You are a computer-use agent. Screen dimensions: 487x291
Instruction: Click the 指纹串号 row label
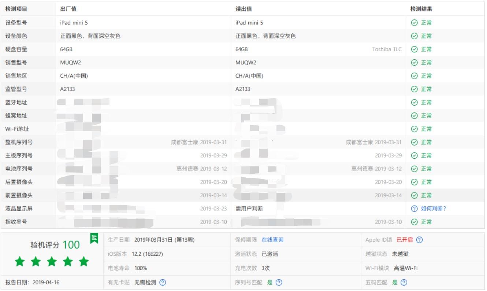(x=16, y=222)
